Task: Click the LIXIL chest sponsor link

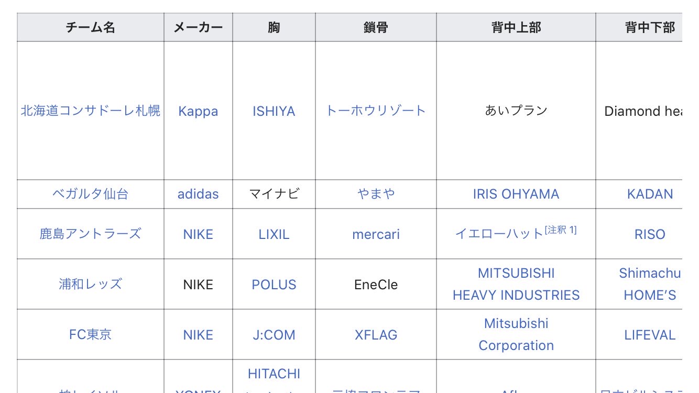Action: tap(274, 234)
